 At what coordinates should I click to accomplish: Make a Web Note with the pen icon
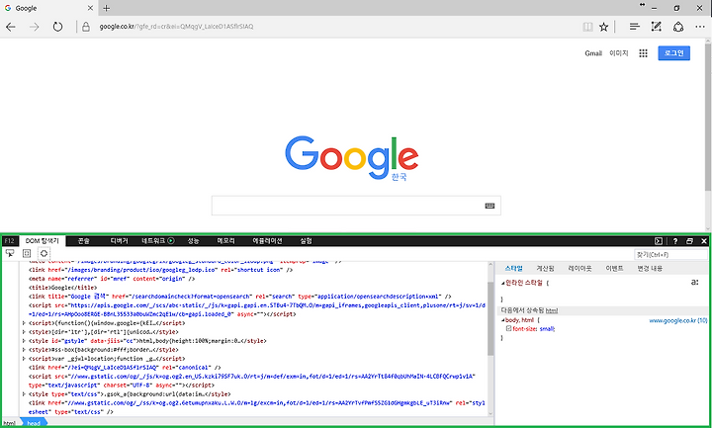tap(657, 27)
